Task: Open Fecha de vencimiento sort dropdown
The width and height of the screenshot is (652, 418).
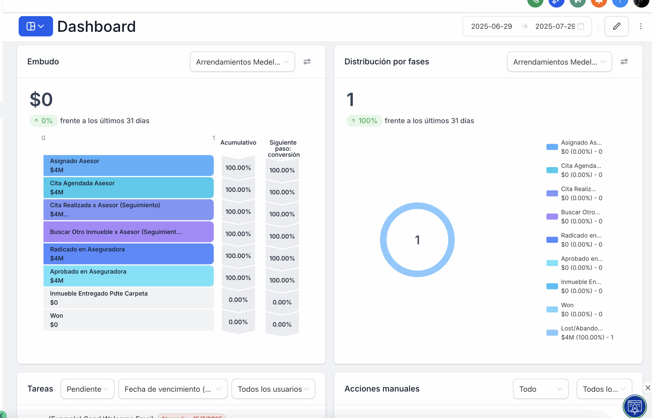Action: tap(173, 389)
